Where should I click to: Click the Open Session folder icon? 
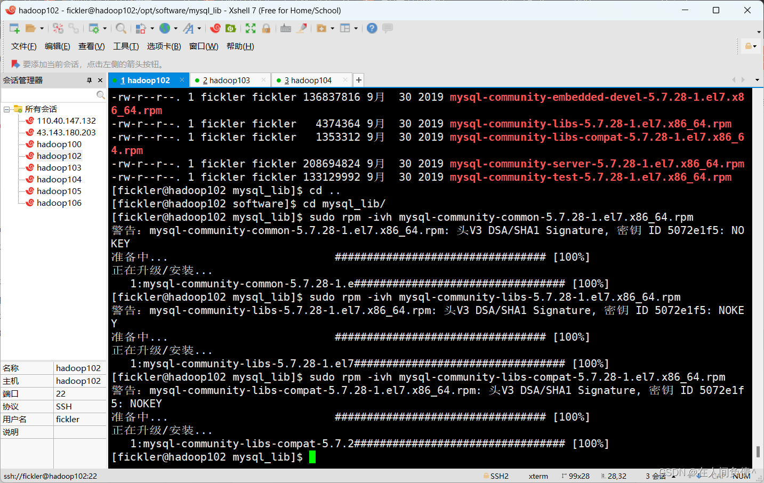30,28
